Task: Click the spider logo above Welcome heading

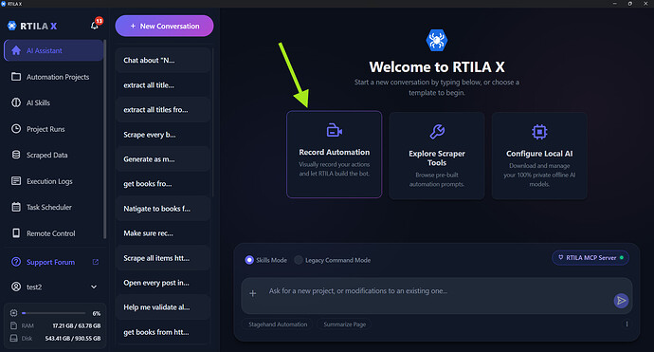Action: tap(437, 41)
